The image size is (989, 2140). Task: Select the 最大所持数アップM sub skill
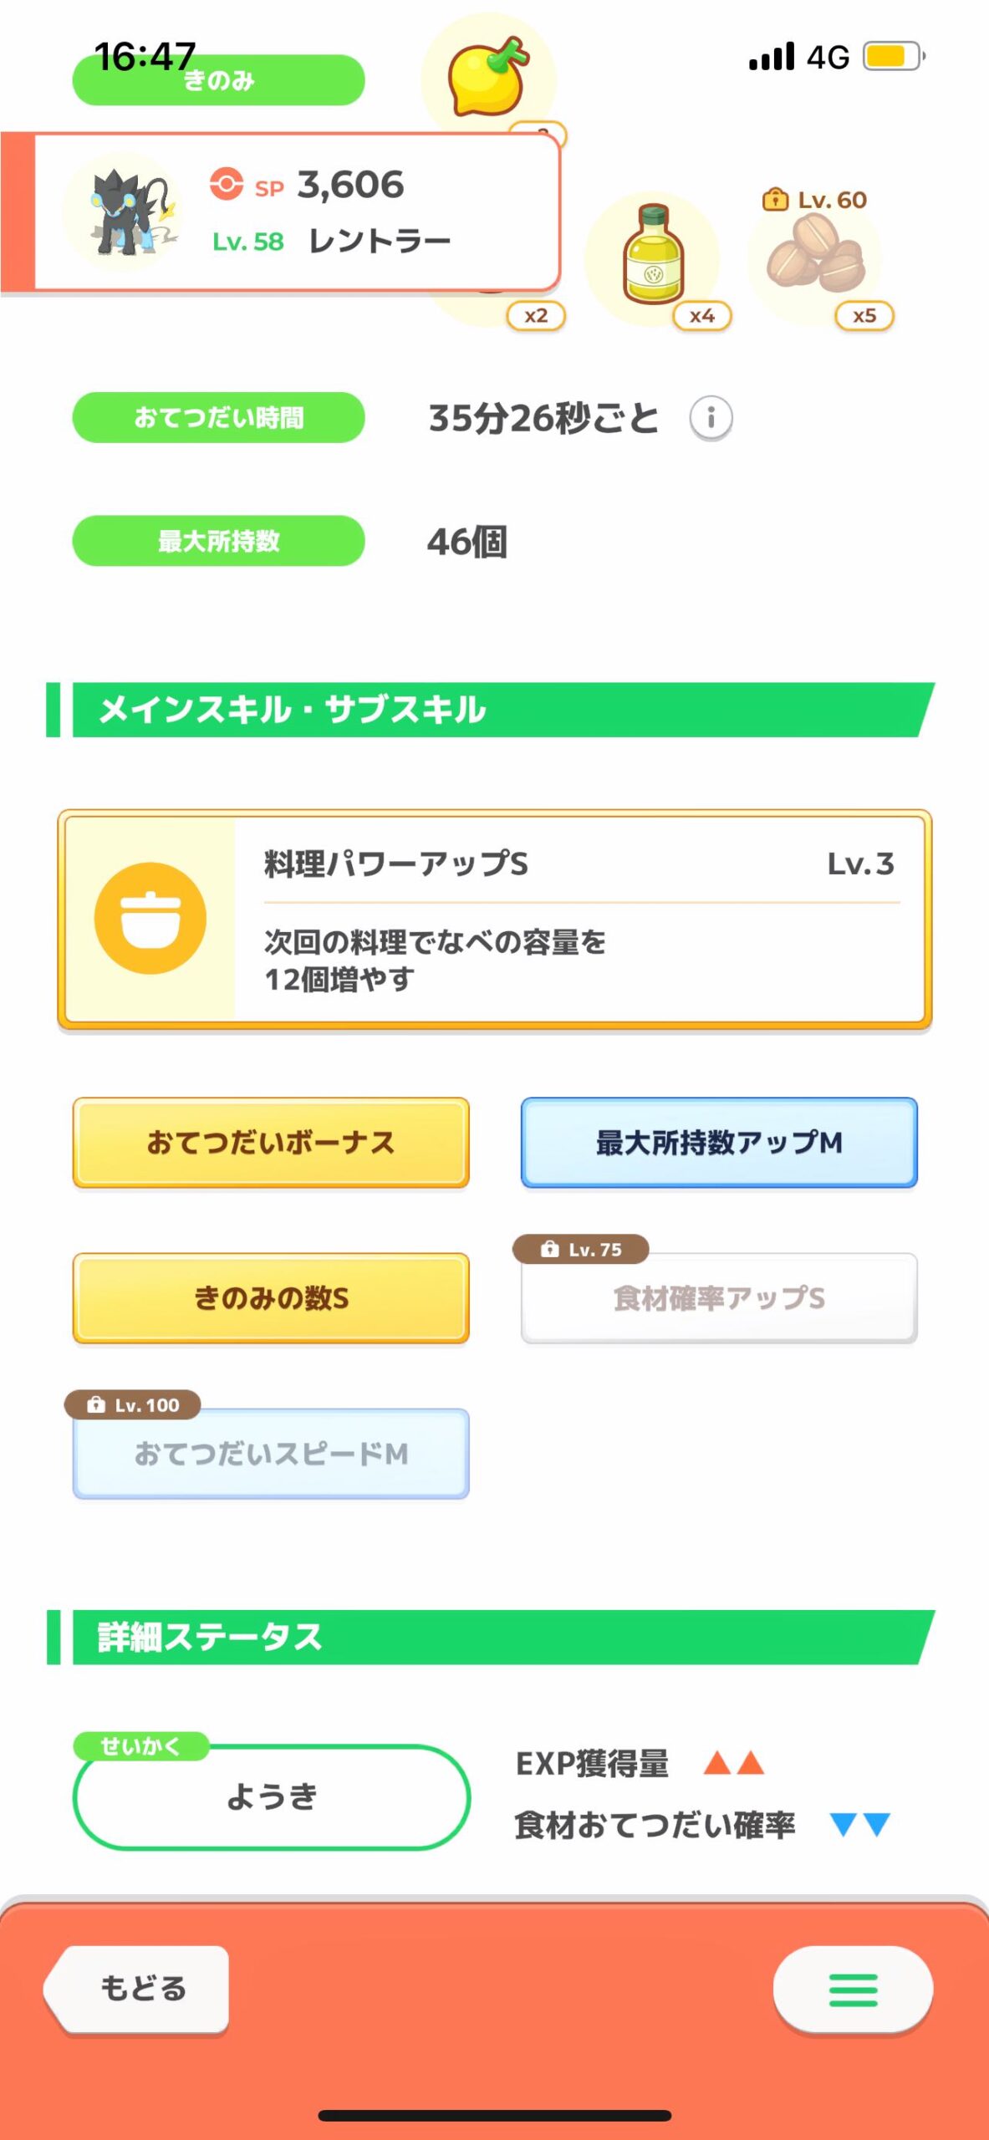point(719,1143)
